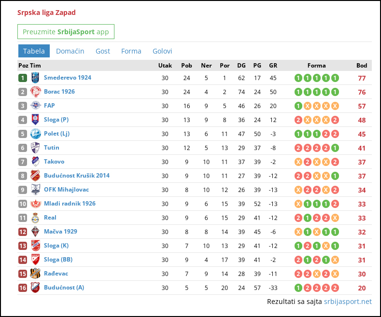Show the Golovi tab
Screen dimensions: 381x317
point(162,51)
